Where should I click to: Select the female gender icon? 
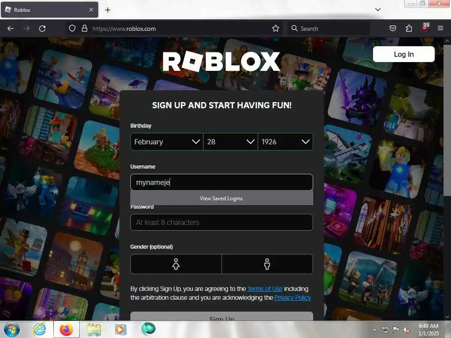176,264
